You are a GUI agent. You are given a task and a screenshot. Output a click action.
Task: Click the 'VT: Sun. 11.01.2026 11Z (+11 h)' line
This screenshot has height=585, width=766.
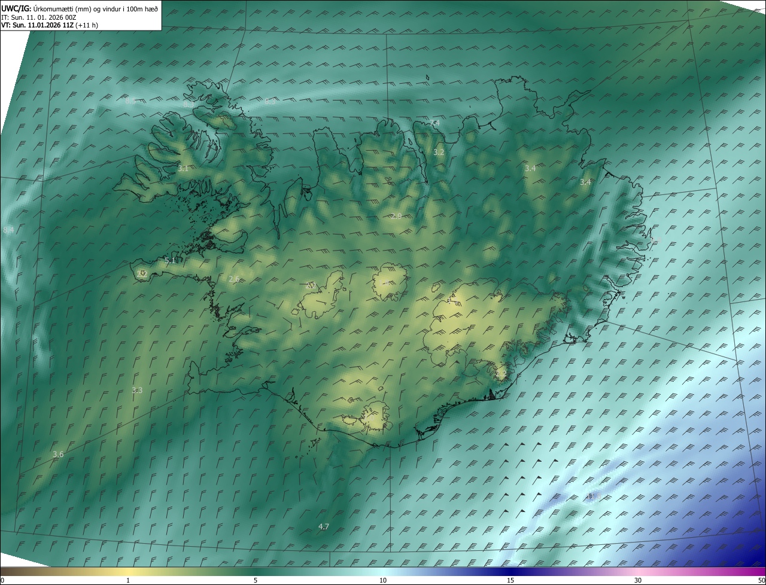pos(50,25)
